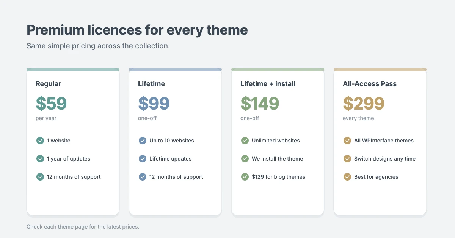The width and height of the screenshot is (455, 238).
Task: Click the $299 price
Action: pyautogui.click(x=364, y=103)
